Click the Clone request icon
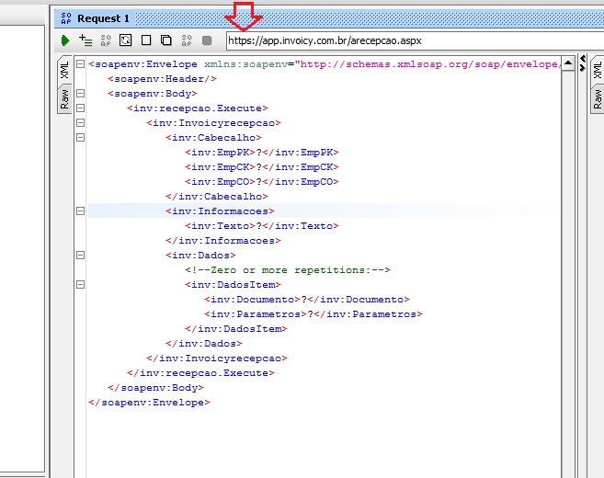The height and width of the screenshot is (478, 604). 166,40
